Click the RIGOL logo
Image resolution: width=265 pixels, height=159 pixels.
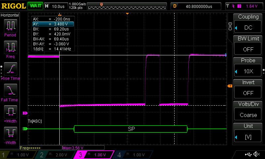pyautogui.click(x=14, y=6)
